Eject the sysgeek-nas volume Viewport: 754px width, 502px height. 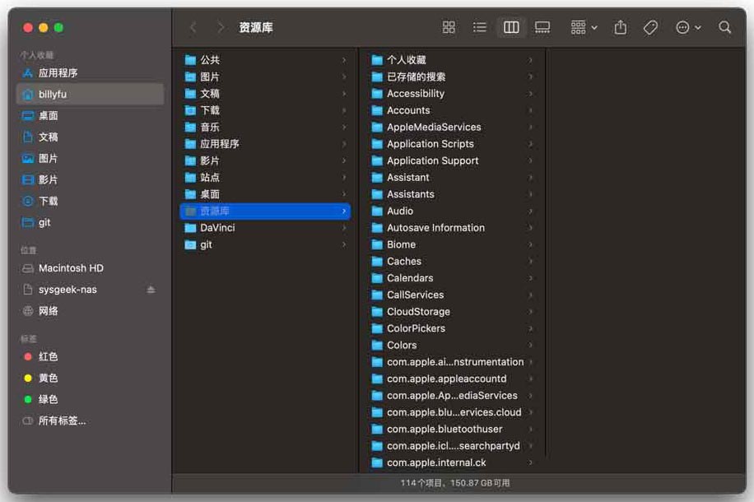[x=151, y=290]
